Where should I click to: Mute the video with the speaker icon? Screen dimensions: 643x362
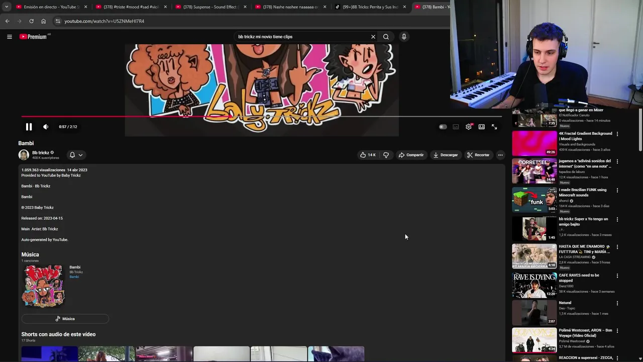(46, 127)
